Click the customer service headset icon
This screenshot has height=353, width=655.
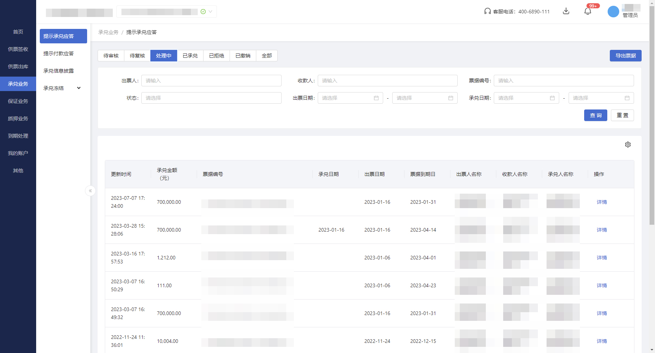click(487, 11)
